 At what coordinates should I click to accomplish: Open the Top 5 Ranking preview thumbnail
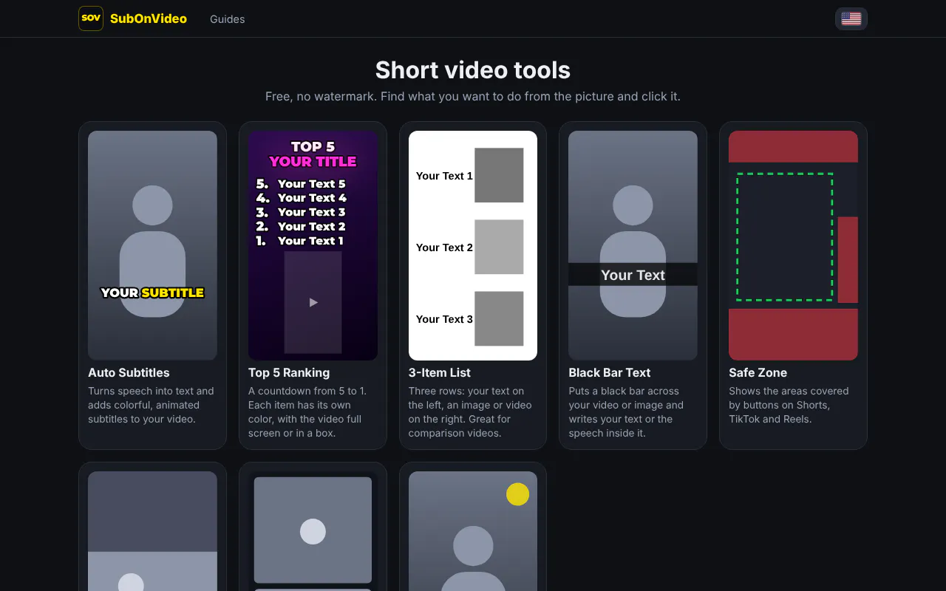tap(313, 245)
